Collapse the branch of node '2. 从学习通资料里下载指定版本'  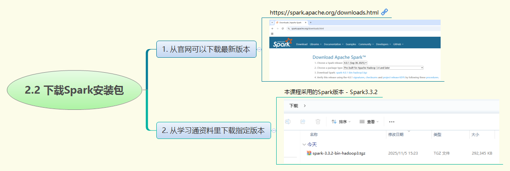[x=274, y=130]
